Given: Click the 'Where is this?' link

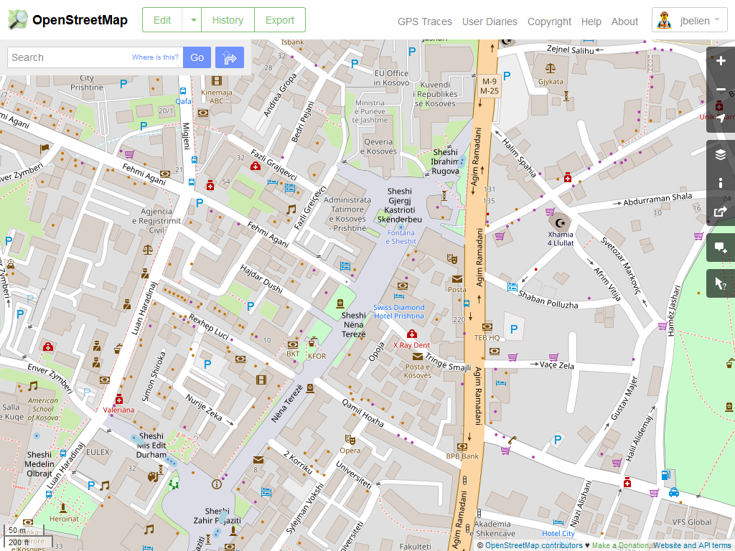Looking at the screenshot, I should click(155, 57).
